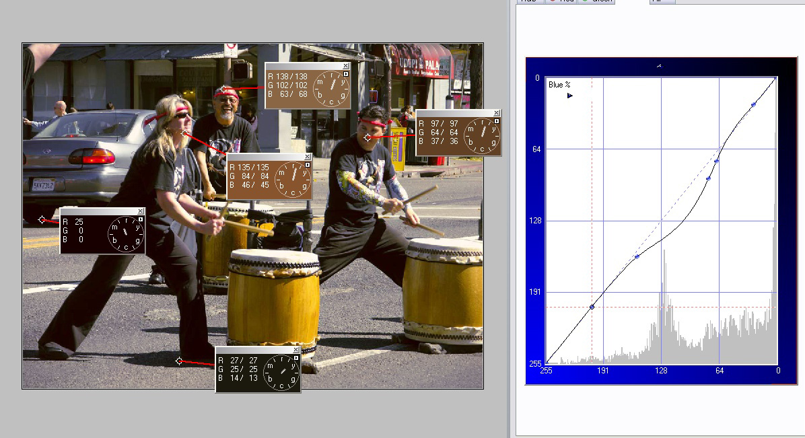Click the "B 46/ 45" value
The height and width of the screenshot is (438, 805).
249,185
